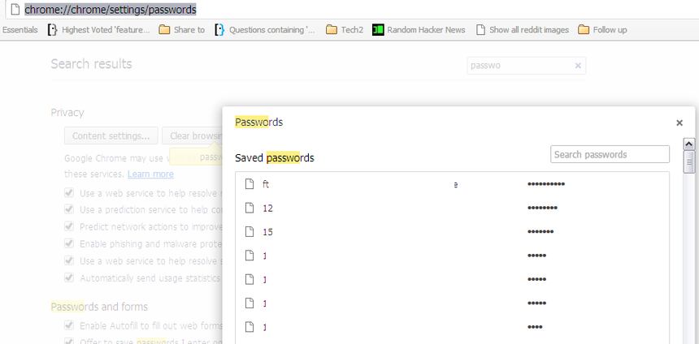Open the Questions containing bookmark
The image size is (699, 344).
click(265, 30)
